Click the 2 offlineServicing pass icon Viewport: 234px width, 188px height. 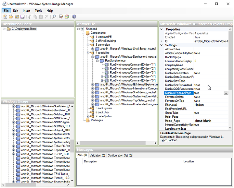pyautogui.click(x=92, y=41)
